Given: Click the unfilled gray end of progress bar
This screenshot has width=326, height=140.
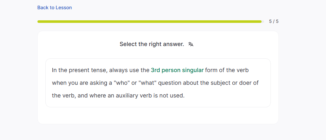Looking at the screenshot, I should (x=263, y=22).
